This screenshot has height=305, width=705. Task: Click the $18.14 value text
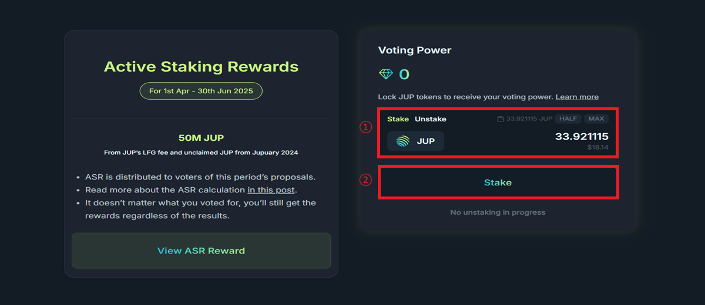597,148
